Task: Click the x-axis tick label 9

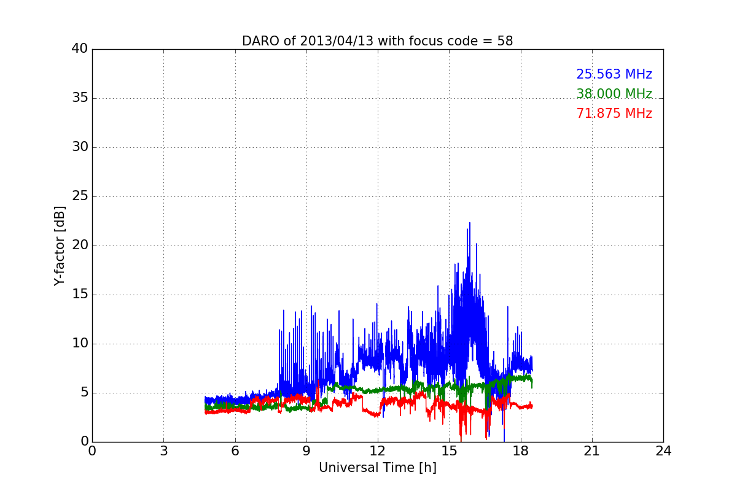Action: (306, 450)
